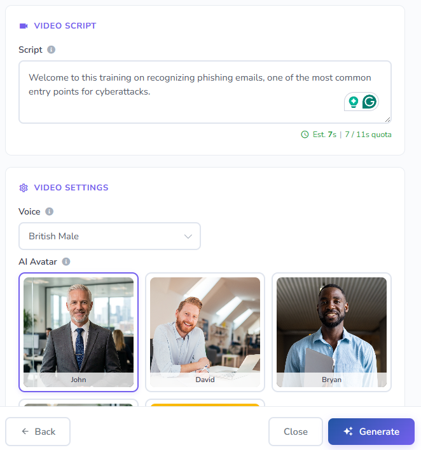Select the John avatar
The width and height of the screenshot is (421, 450).
click(x=78, y=332)
